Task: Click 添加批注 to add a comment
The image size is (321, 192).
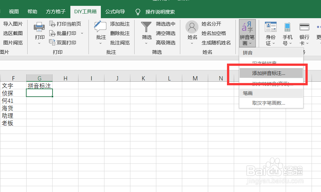Action: (120, 24)
